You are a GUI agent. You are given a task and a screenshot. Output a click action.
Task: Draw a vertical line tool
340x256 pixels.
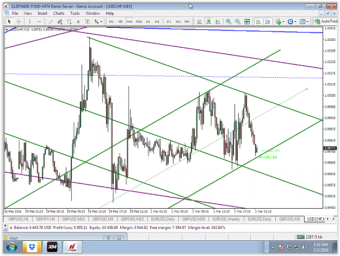(30, 21)
